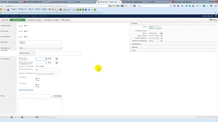Click 'Сохранить и закрыть' button

[x=34, y=20]
